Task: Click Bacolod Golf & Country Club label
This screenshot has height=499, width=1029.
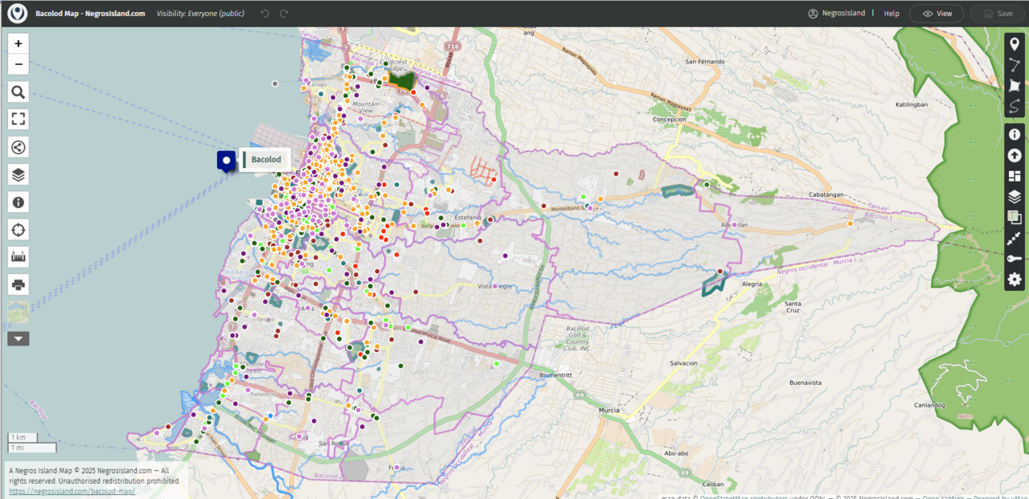Action: (x=578, y=338)
